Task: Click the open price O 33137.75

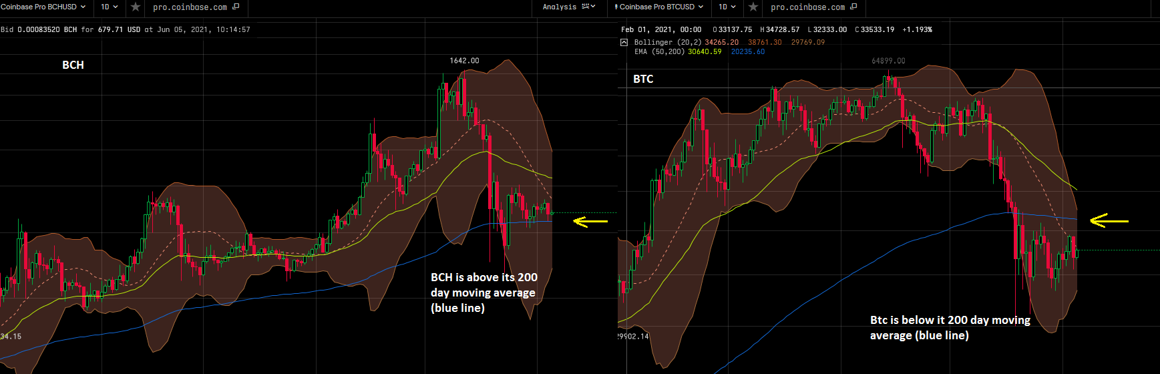Action: pyautogui.click(x=732, y=29)
